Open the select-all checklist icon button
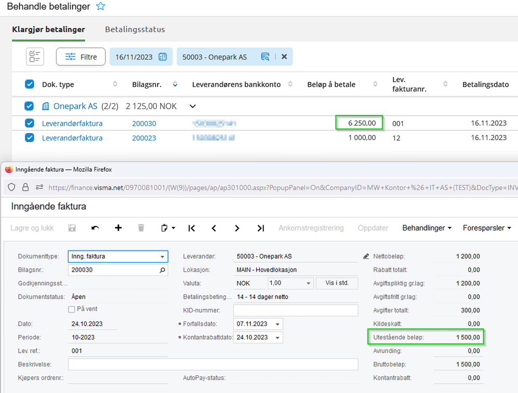 coord(35,56)
